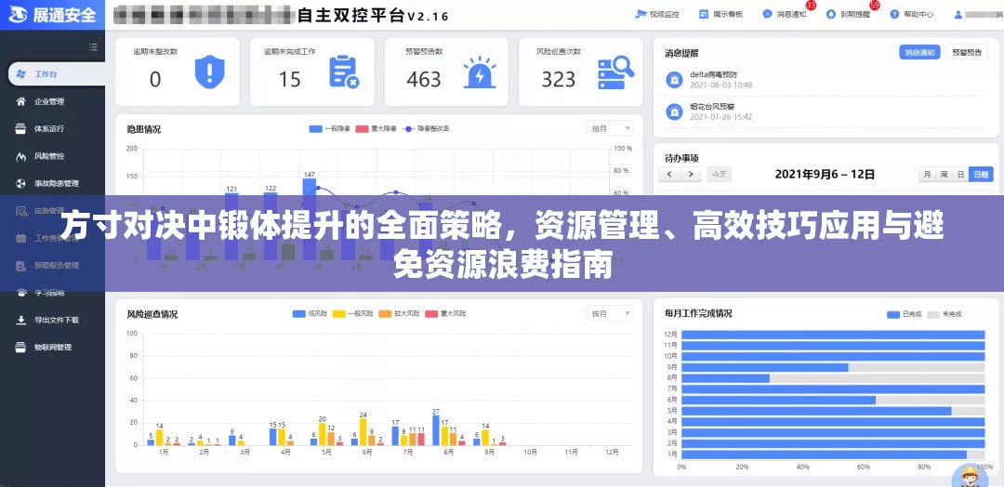Toggle the 重大隐患 legend series
This screenshot has width=1004, height=487.
coord(376,128)
